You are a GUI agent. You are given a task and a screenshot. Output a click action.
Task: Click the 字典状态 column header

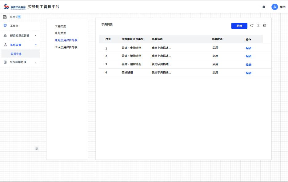coord(217,39)
